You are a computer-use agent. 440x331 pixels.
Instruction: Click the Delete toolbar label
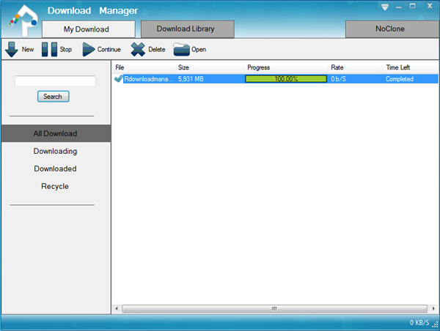157,49
